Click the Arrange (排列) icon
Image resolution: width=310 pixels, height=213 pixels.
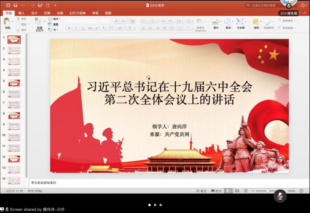[256, 22]
